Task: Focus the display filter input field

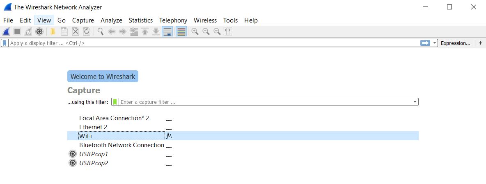Action: [x=214, y=43]
